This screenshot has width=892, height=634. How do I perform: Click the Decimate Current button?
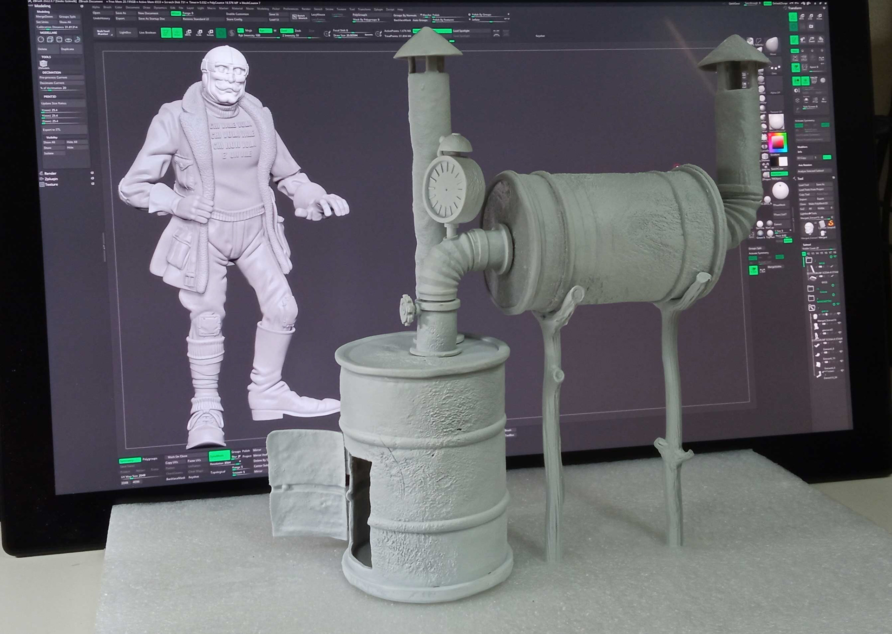pos(53,83)
